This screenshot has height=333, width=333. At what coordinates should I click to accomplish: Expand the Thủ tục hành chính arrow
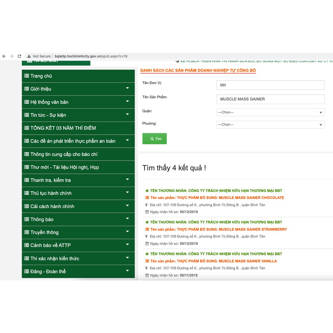[x=127, y=193]
